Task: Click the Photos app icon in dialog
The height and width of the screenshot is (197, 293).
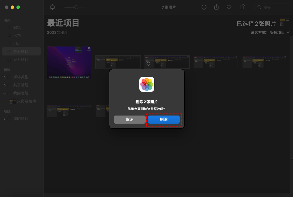Action: (147, 84)
